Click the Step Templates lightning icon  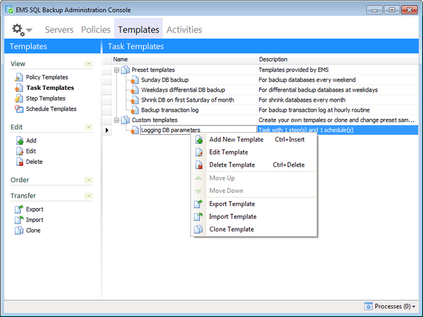(x=19, y=98)
